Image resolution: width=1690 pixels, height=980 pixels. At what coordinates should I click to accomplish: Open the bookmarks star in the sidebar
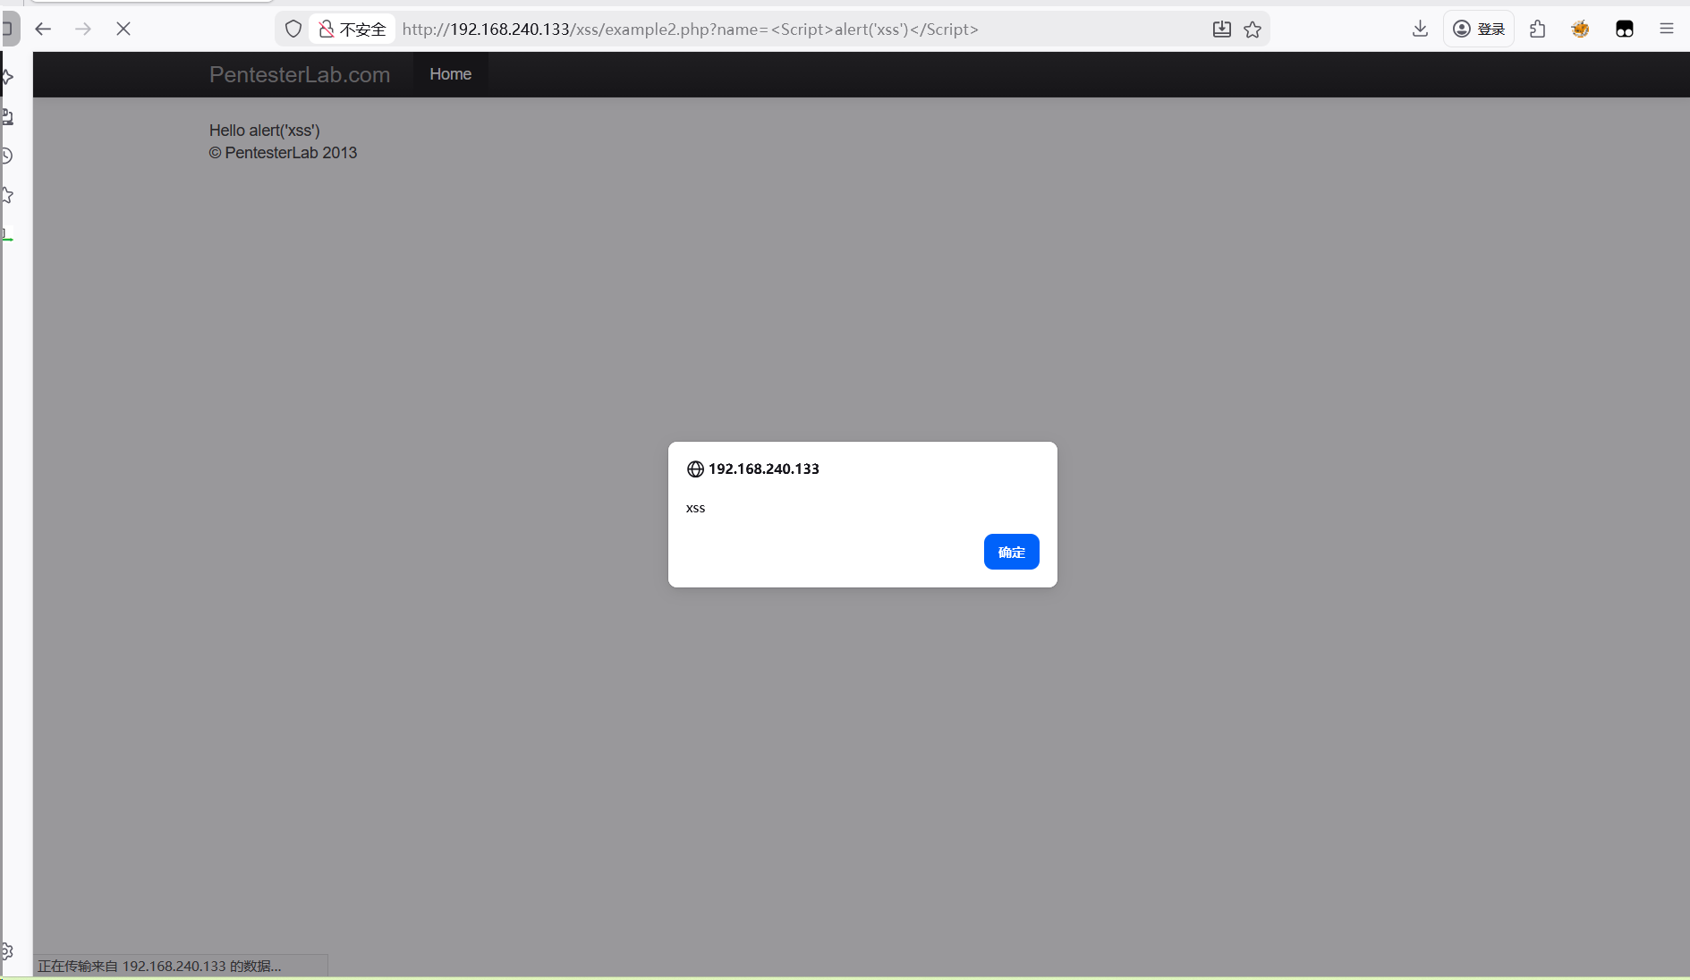(7, 195)
